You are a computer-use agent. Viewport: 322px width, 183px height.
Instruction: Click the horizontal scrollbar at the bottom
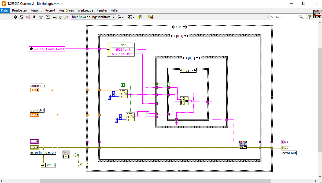tap(155, 181)
